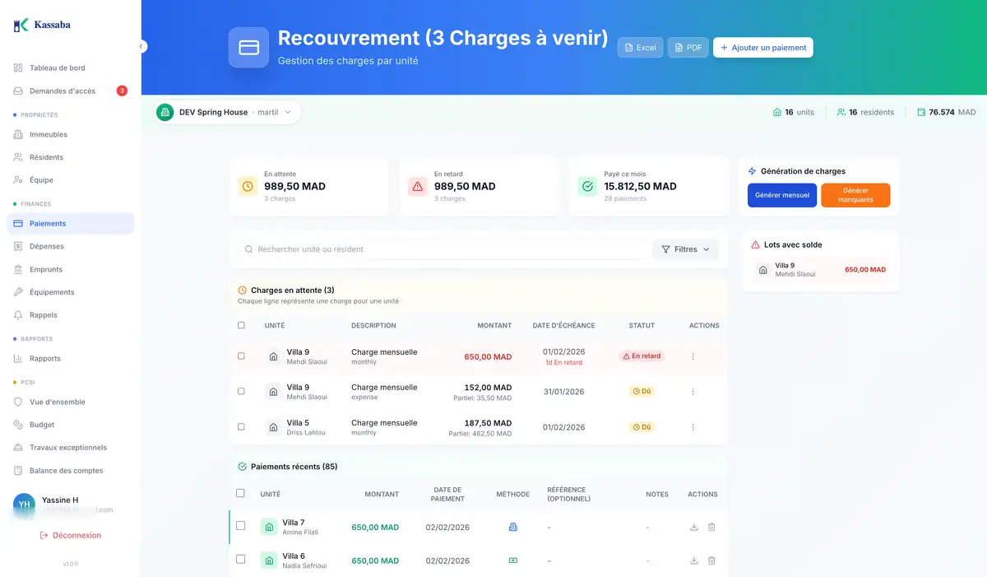This screenshot has height=577, width=987.
Task: Click the green house icon of Villa 7
Action: pos(269,527)
